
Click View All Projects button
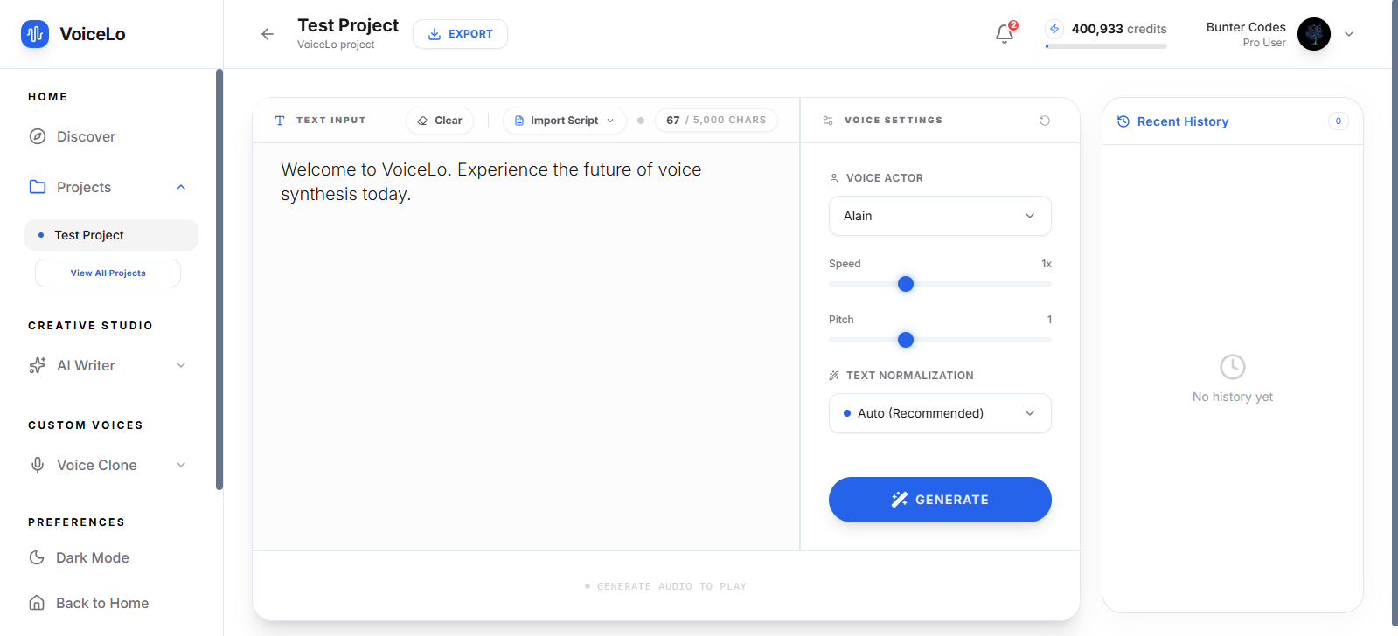[108, 273]
